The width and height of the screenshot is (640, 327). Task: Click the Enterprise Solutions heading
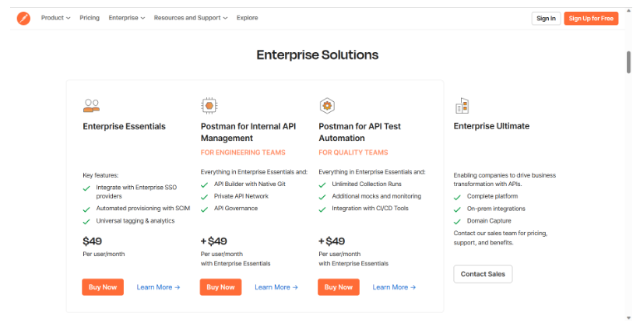(x=318, y=54)
